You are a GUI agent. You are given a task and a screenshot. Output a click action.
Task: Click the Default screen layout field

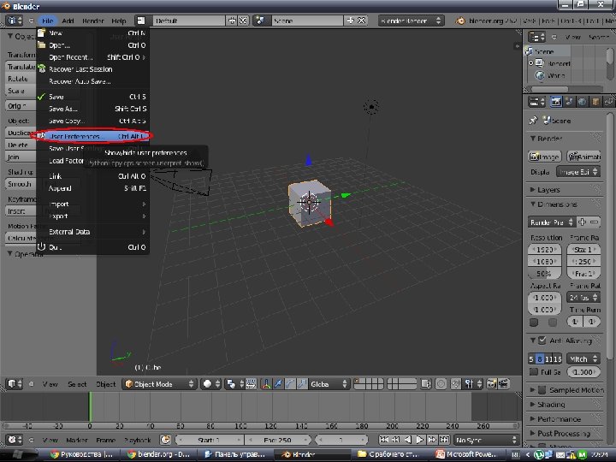click(188, 21)
